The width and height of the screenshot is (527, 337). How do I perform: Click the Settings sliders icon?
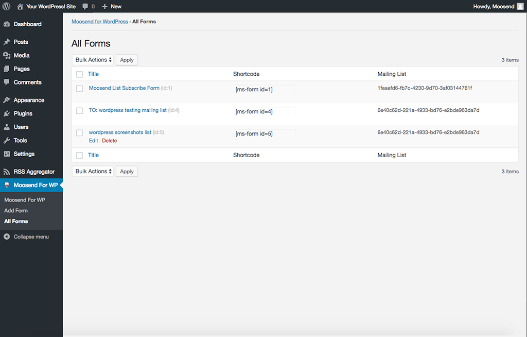(7, 154)
